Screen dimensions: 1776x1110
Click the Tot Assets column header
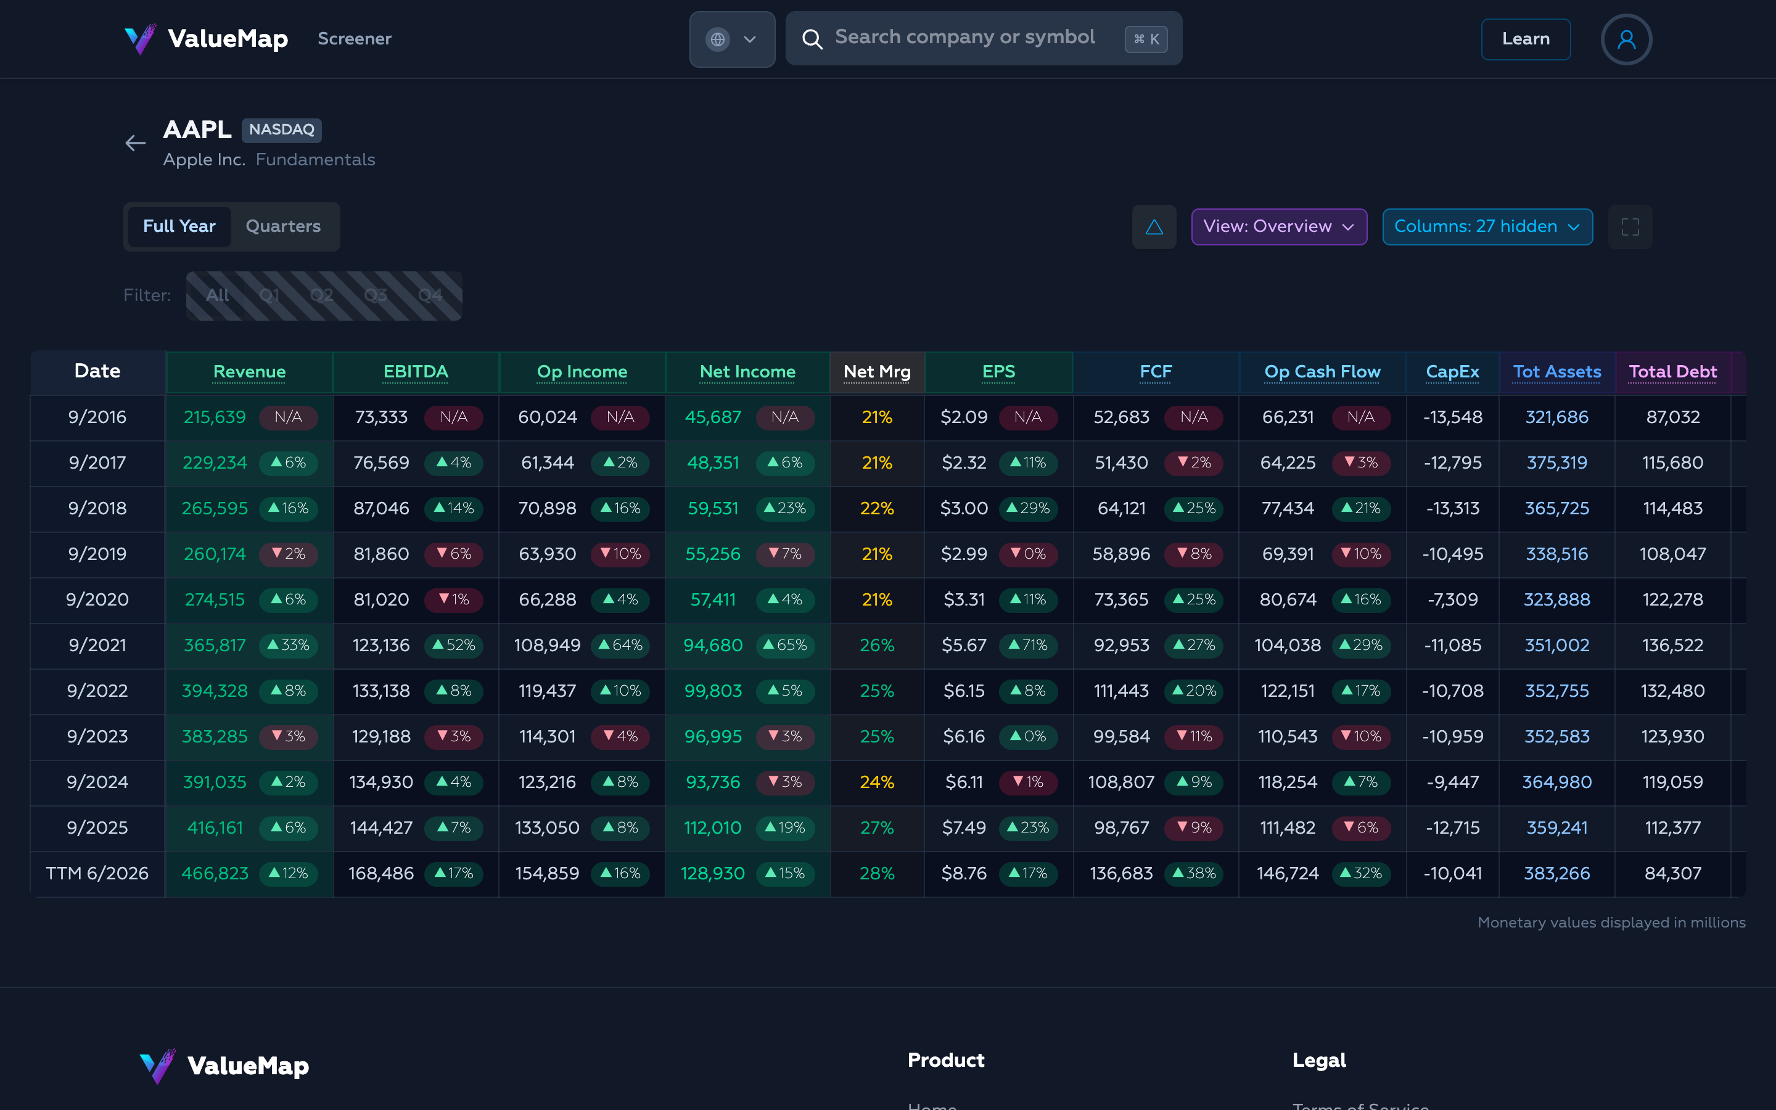(x=1557, y=372)
